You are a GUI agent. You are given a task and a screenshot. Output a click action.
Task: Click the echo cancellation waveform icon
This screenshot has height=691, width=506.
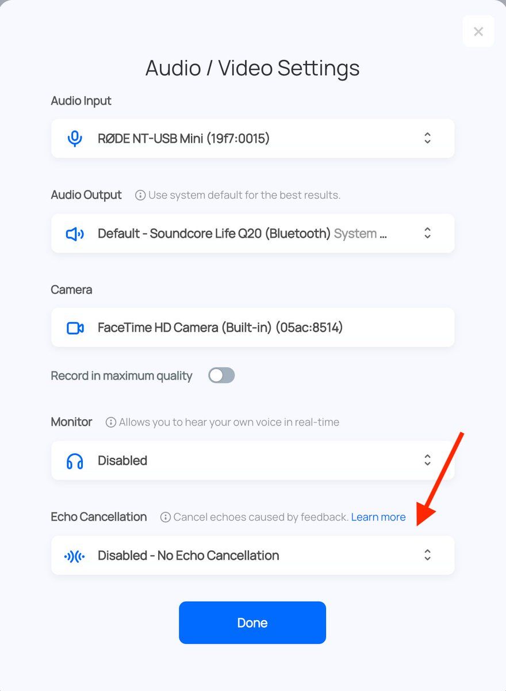coord(75,556)
